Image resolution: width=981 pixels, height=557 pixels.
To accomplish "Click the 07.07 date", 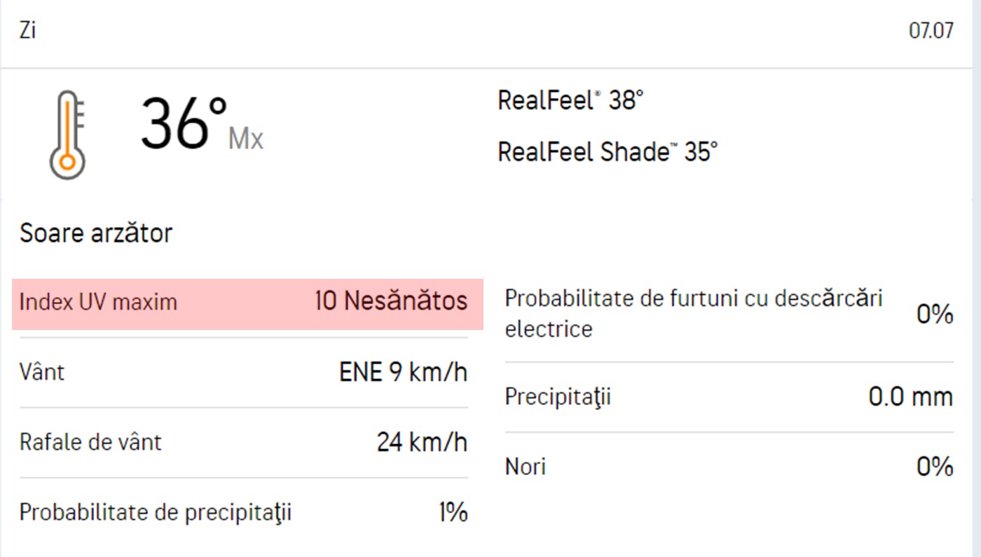I will (931, 32).
